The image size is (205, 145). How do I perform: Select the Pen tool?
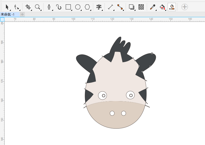pyautogui.click(x=49, y=7)
